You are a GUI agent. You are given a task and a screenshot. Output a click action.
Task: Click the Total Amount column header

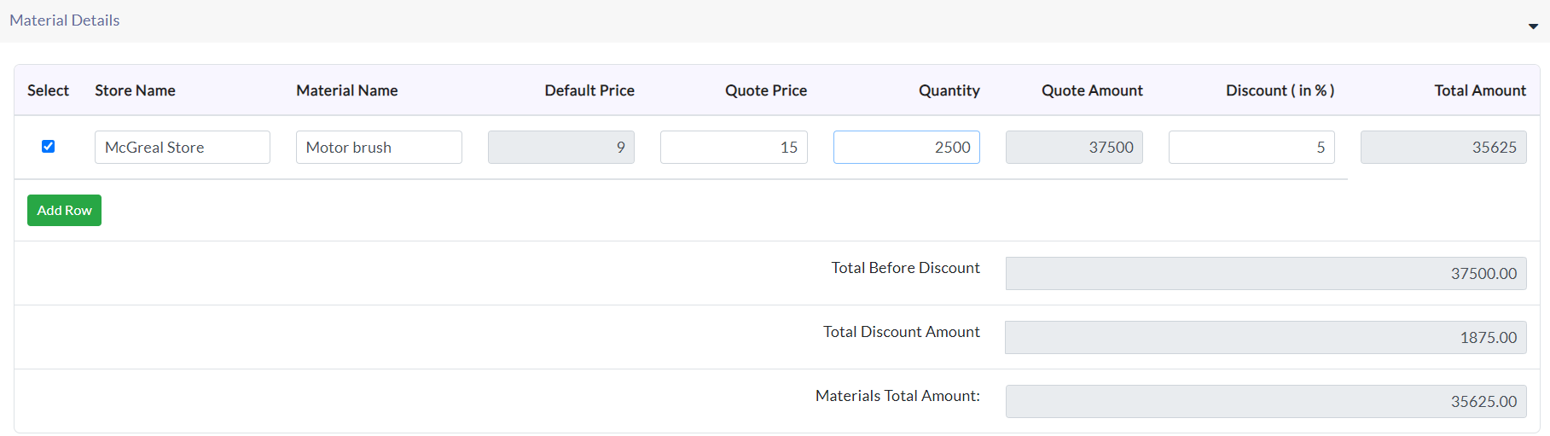(1480, 90)
